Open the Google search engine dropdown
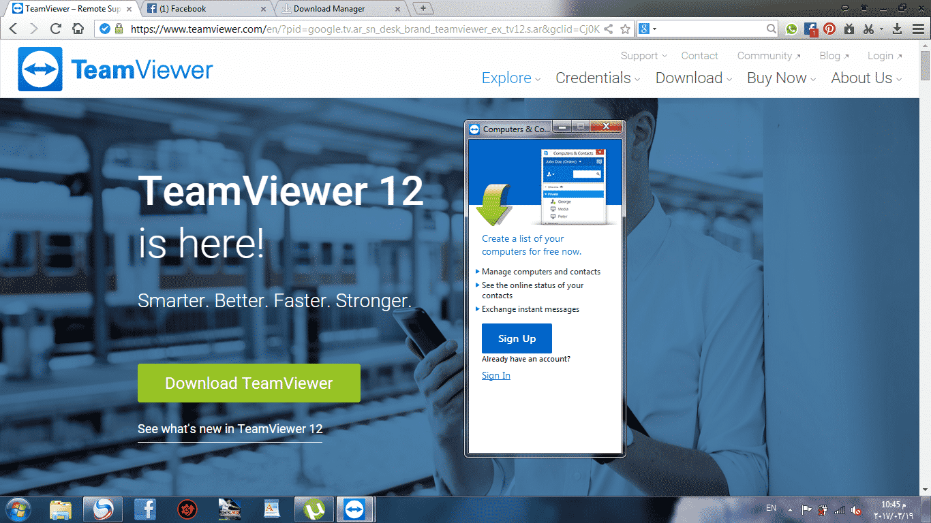The image size is (931, 523). click(x=649, y=29)
